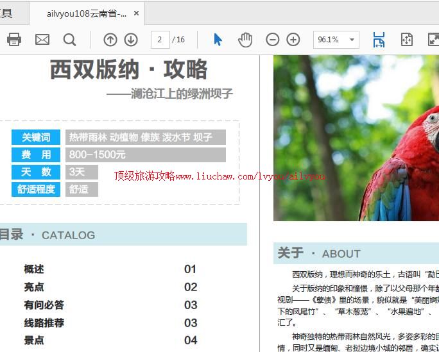
Task: Click the 概述 catalog entry
Action: tap(34, 269)
